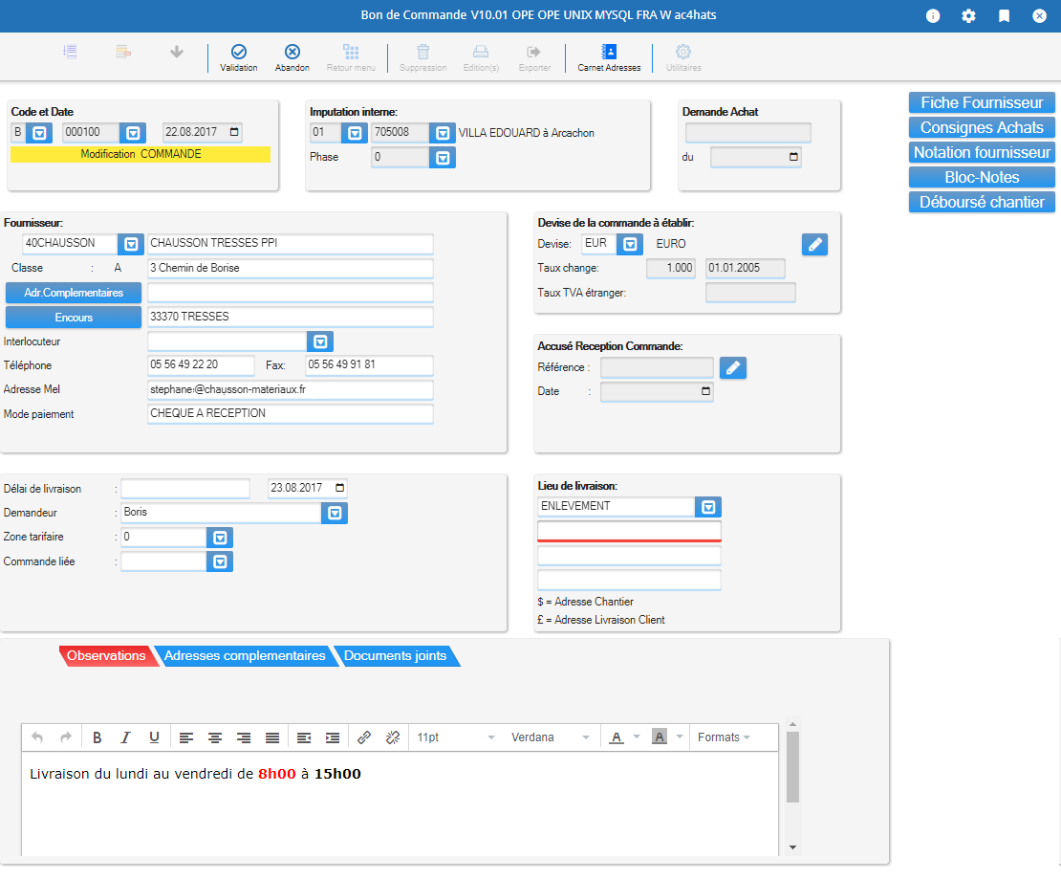Screen dimensions: 1061x880
Task: Click Notation fournisseur button
Action: coord(981,152)
